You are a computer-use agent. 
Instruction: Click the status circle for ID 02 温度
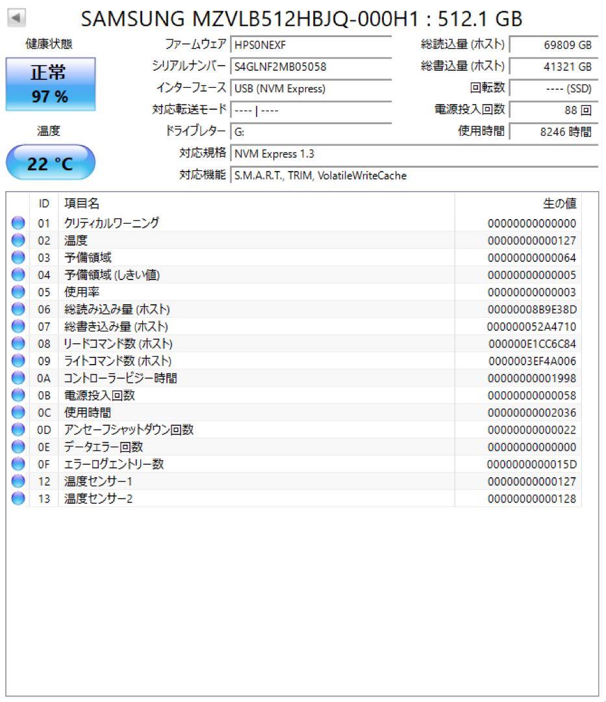[18, 240]
